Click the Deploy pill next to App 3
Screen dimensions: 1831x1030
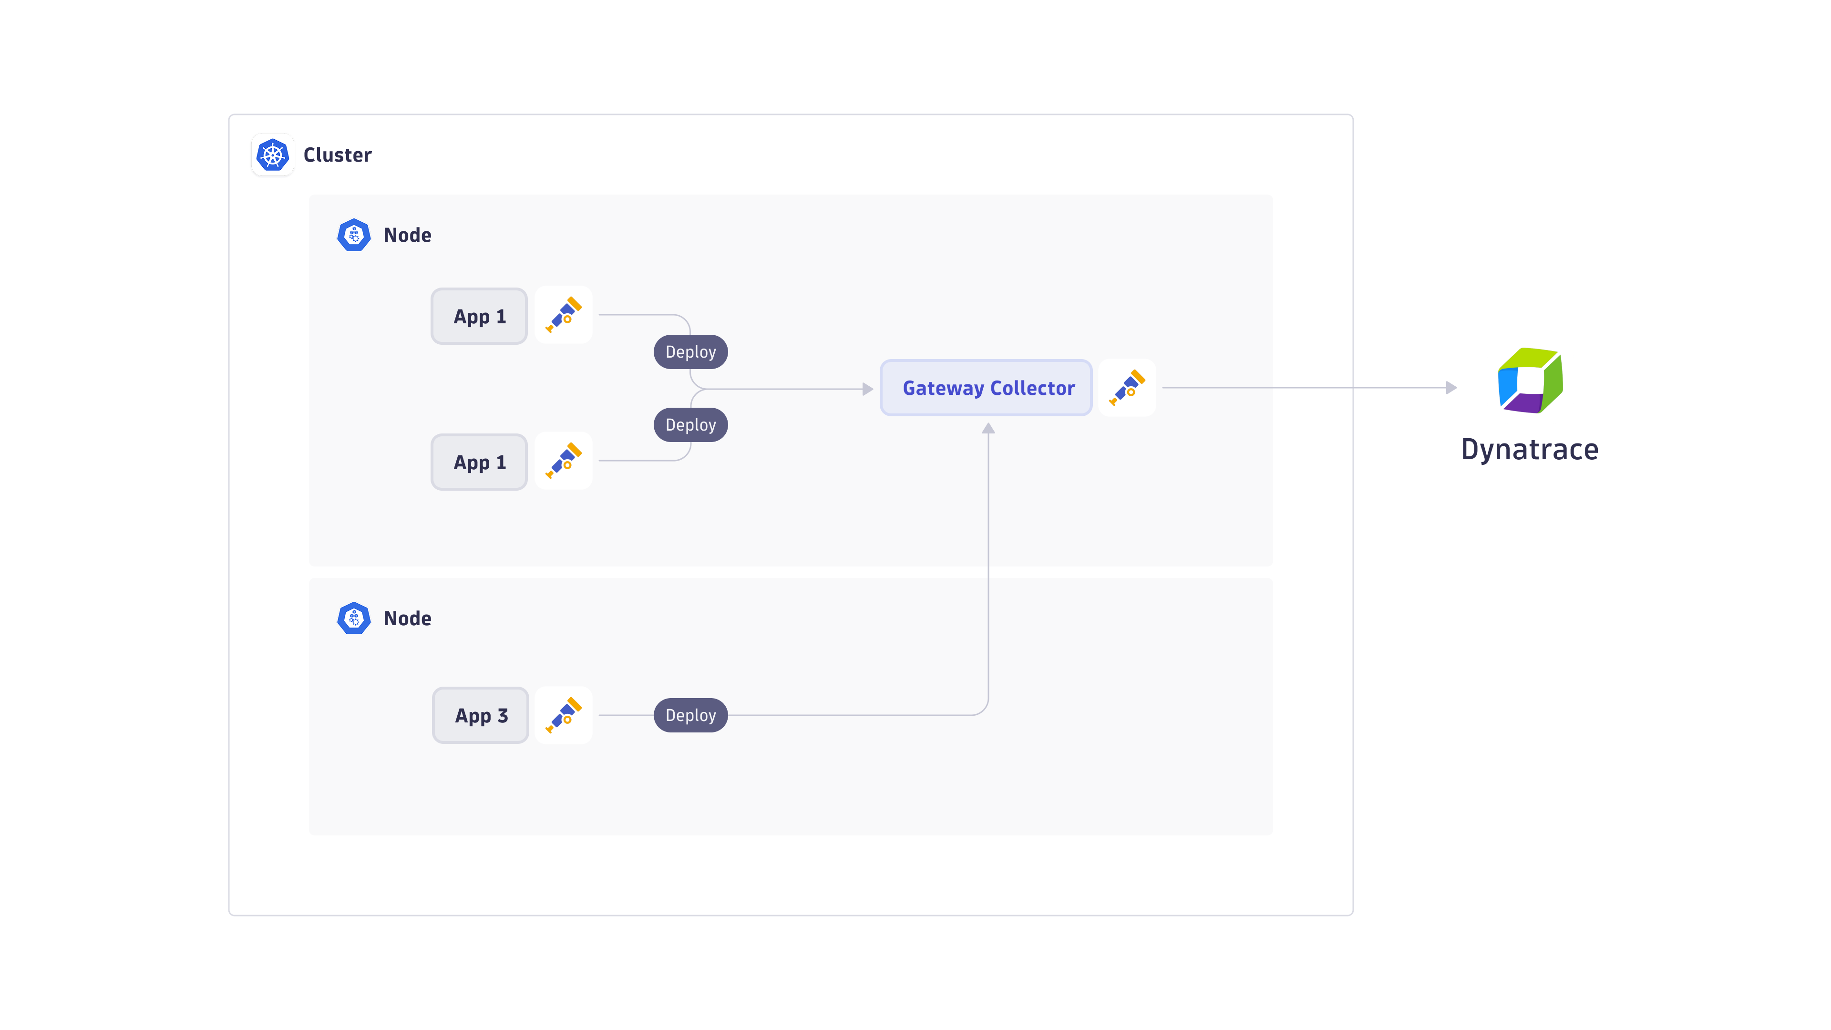pyautogui.click(x=690, y=715)
